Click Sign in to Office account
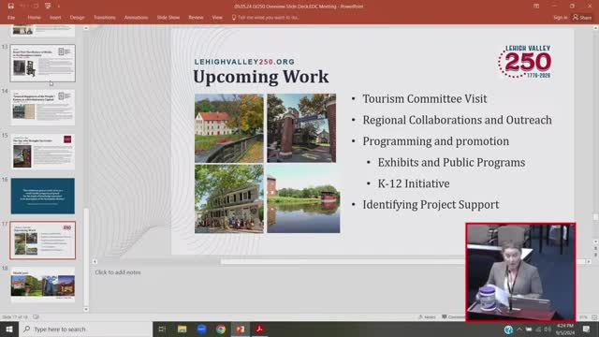599x337 pixels. pos(560,18)
